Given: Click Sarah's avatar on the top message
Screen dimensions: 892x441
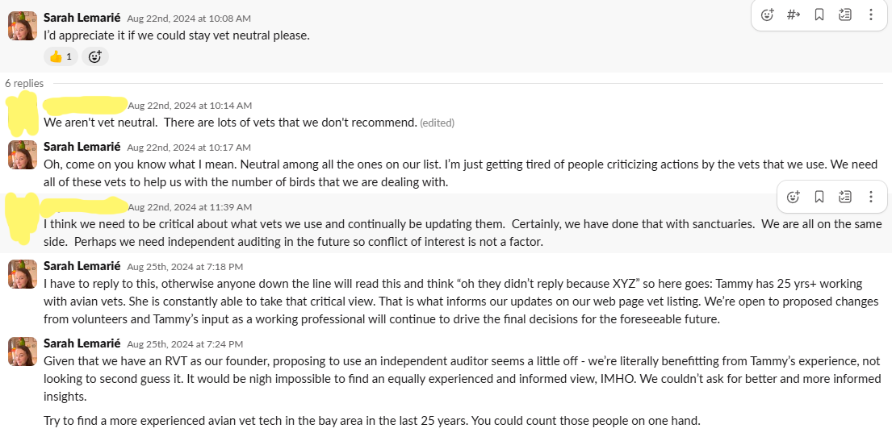Looking at the screenshot, I should point(23,26).
